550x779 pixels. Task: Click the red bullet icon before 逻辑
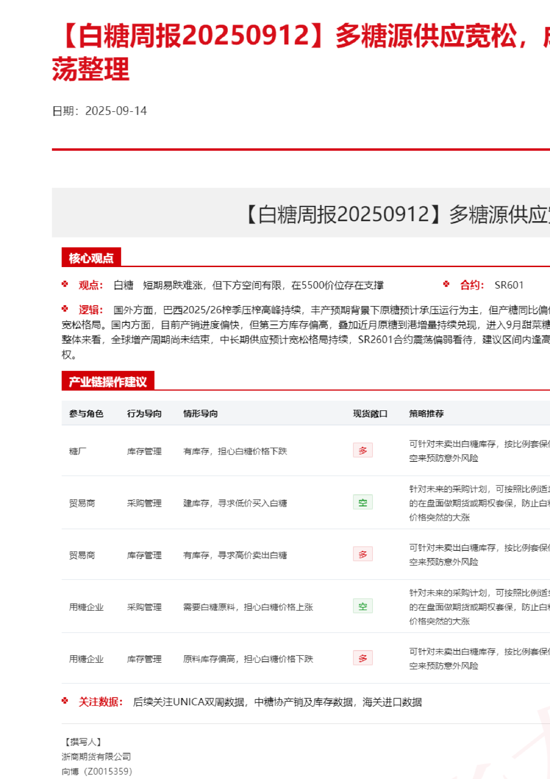click(65, 309)
